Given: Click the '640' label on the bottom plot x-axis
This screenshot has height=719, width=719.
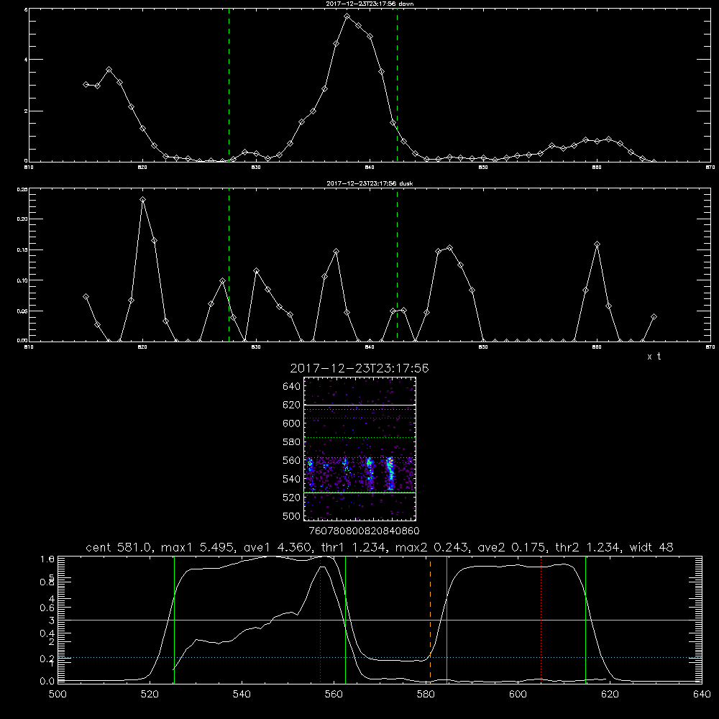Looking at the screenshot, I should [x=702, y=694].
